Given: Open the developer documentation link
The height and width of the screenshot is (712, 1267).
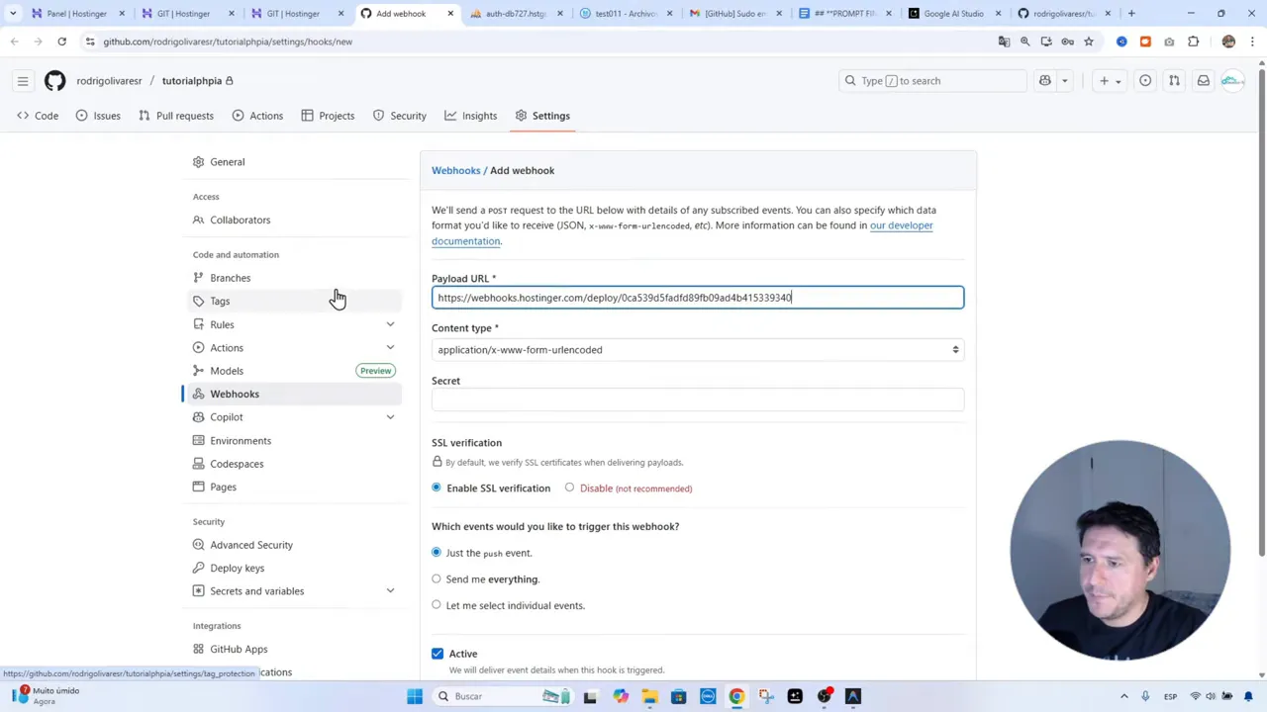Looking at the screenshot, I should pyautogui.click(x=900, y=224).
